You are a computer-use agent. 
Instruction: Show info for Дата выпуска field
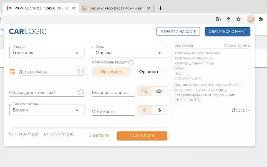click(81, 71)
